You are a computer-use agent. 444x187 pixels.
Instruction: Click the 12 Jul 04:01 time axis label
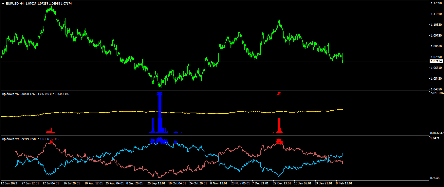click(x=51, y=183)
